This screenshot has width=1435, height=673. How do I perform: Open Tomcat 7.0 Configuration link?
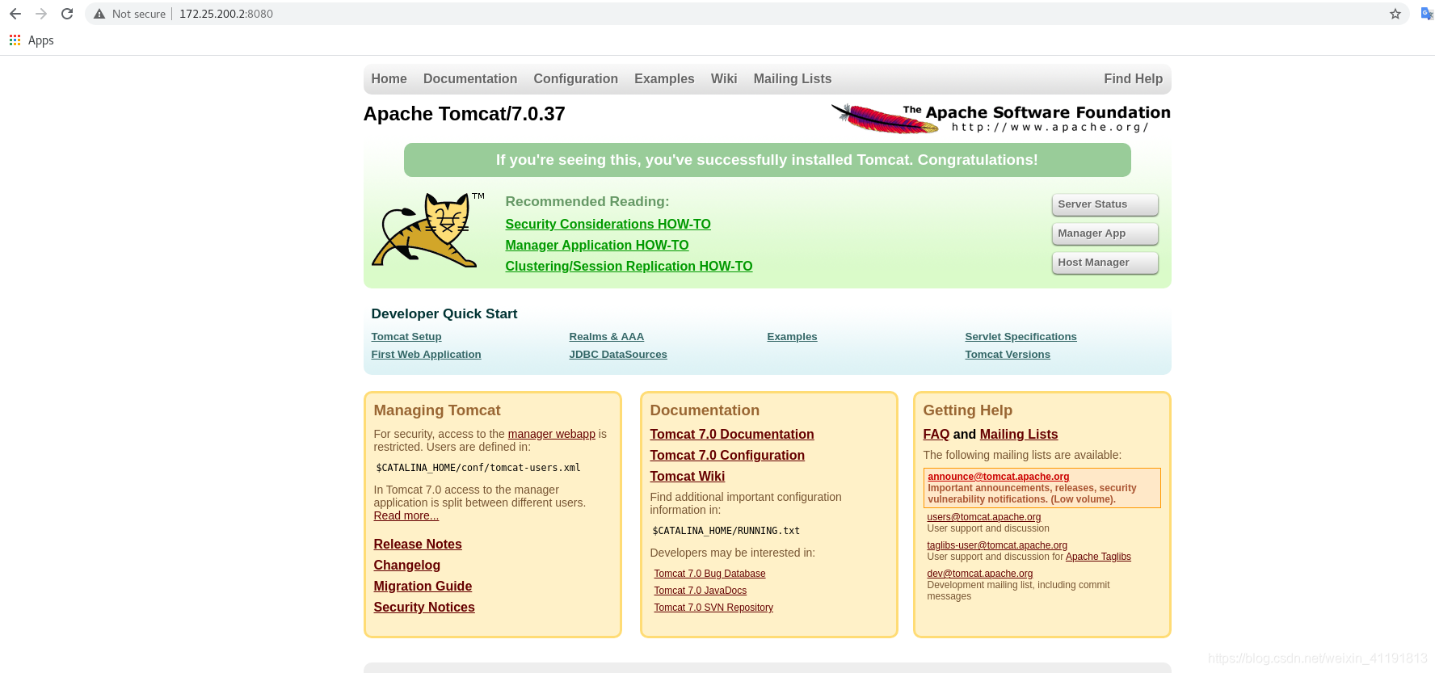click(x=727, y=455)
